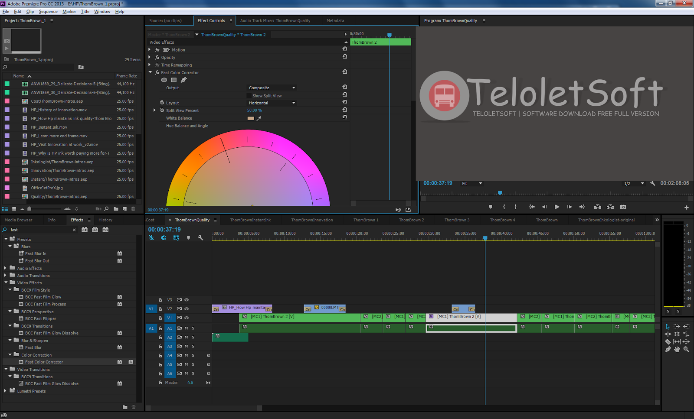Select the Track Select Backward tool
The image size is (694, 419).
686,327
